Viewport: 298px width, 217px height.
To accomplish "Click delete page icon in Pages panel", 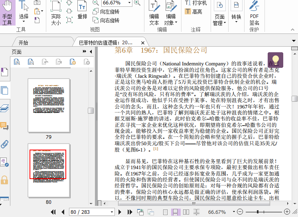I will [x=87, y=62].
